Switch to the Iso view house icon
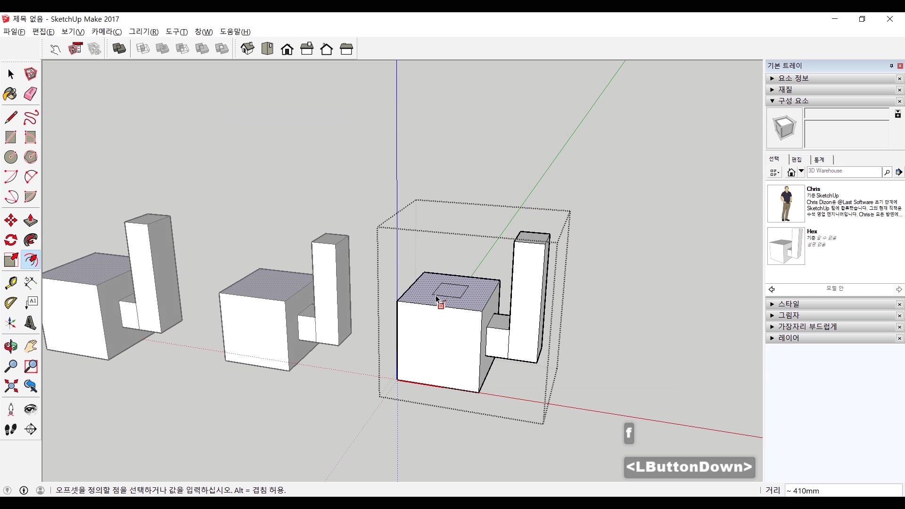This screenshot has width=905, height=509. tap(247, 49)
